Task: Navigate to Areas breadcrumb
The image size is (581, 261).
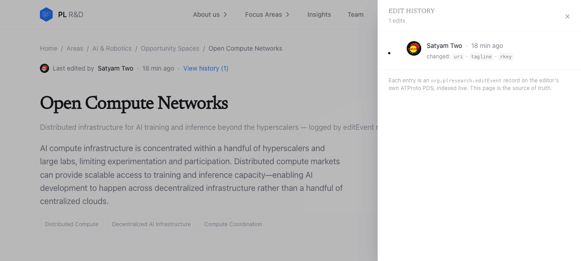Action: pyautogui.click(x=75, y=48)
